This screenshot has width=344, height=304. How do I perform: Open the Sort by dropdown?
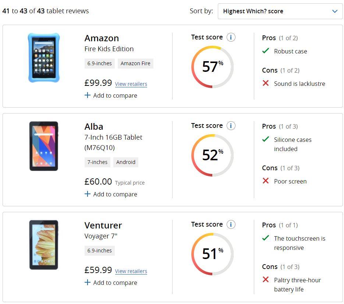click(280, 11)
